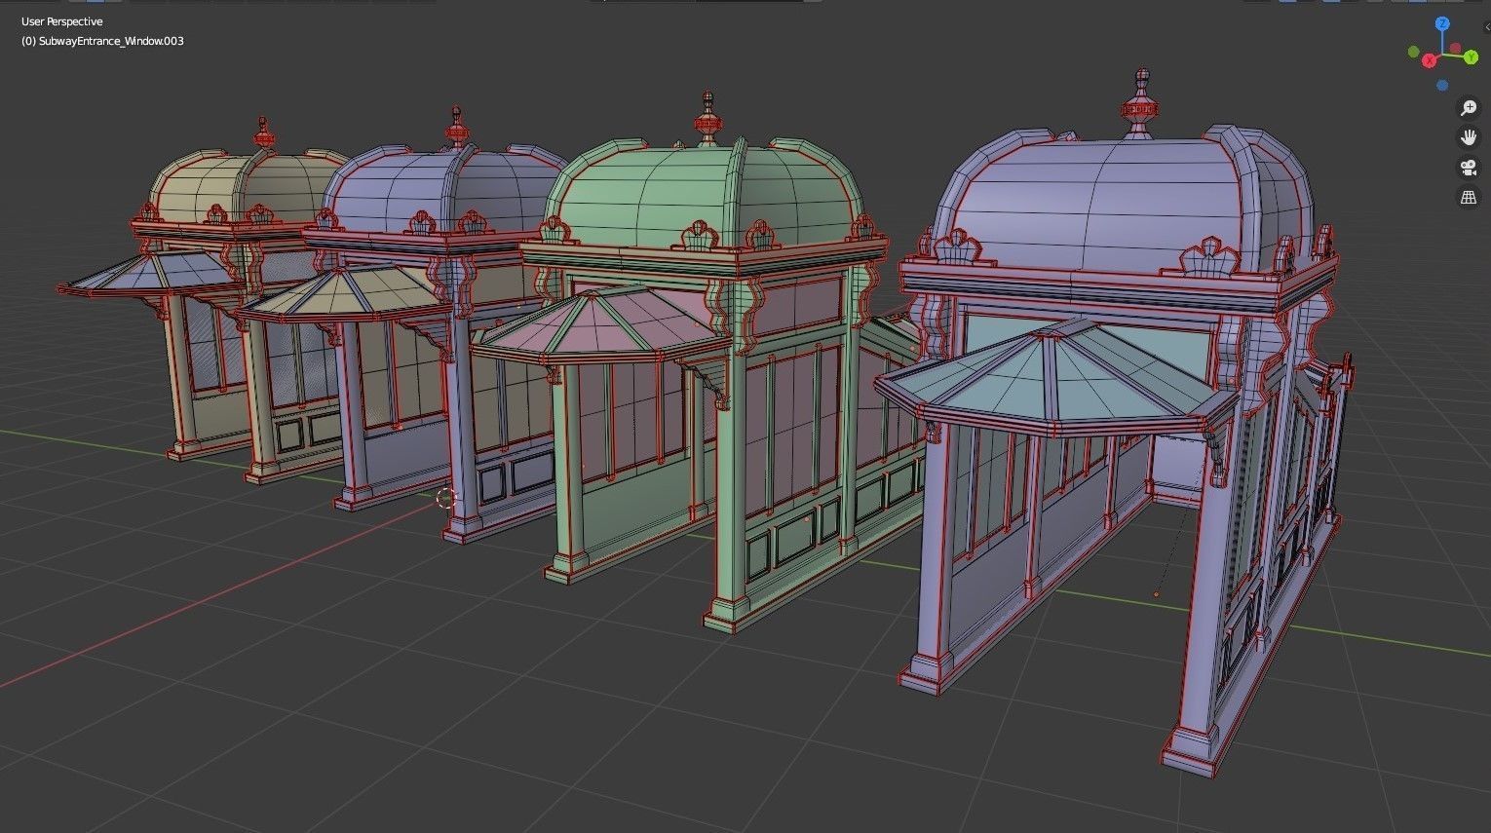Snap view to negative X dark-red dot
Image resolution: width=1491 pixels, height=833 pixels.
click(1455, 48)
